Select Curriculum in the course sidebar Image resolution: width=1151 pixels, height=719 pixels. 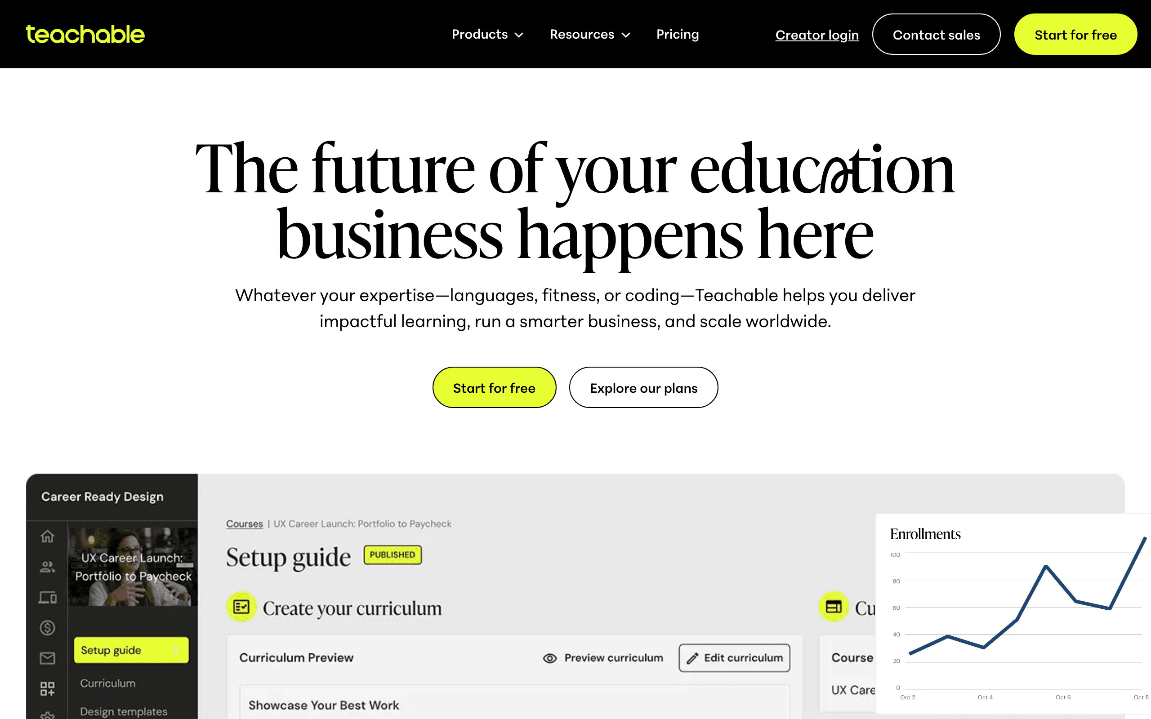107,683
